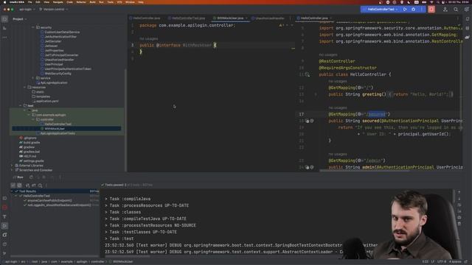Open the Version control dropdown
Screen dimensions: 472x265
(53, 10)
